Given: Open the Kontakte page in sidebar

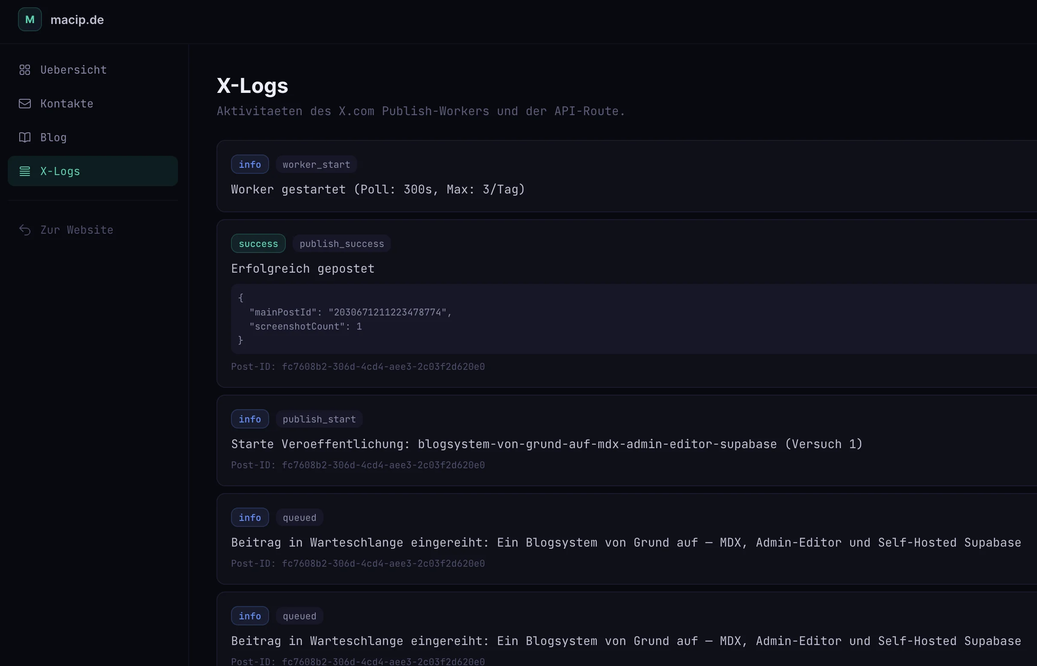Looking at the screenshot, I should point(67,103).
